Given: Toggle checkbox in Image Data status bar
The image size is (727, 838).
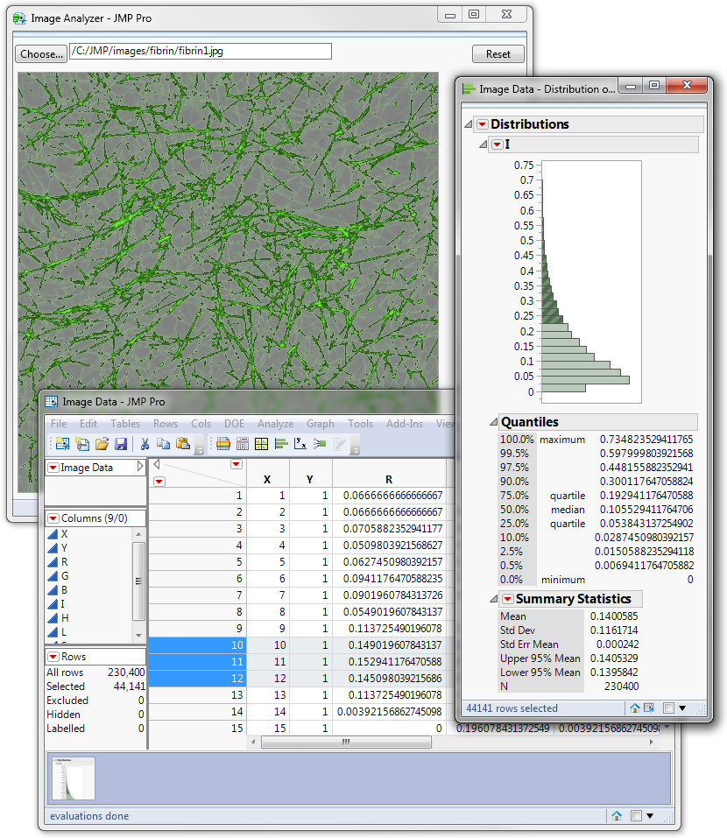Looking at the screenshot, I should tap(636, 815).
